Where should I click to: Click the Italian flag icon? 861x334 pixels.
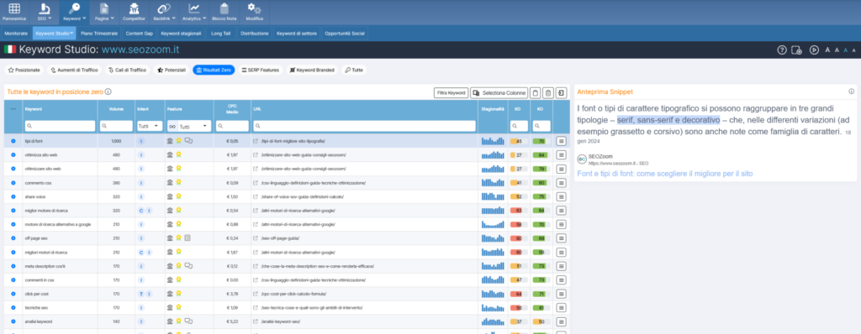click(x=10, y=50)
